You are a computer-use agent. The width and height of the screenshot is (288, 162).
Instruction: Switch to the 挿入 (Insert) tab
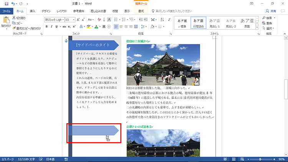pos(32,11)
